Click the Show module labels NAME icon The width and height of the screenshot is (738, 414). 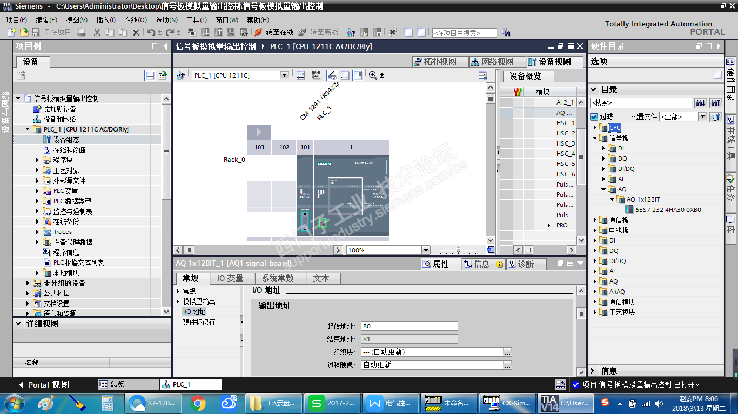[x=316, y=75]
